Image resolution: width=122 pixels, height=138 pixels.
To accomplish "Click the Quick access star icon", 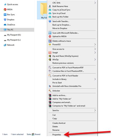I will point(5,4).
